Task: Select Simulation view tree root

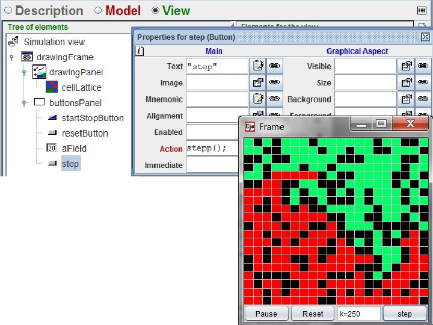Action: pos(54,42)
